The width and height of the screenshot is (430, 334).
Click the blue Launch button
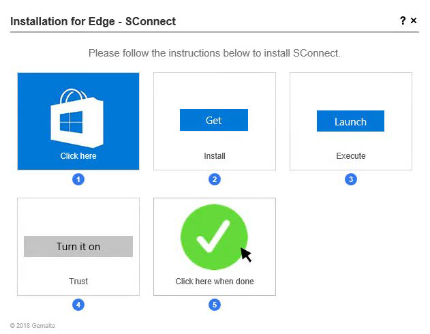click(350, 121)
